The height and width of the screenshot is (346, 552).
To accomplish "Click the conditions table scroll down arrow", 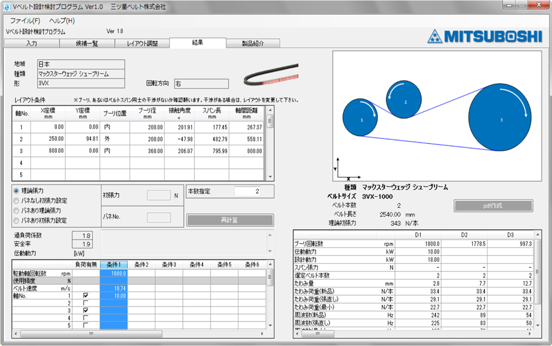I will [270, 325].
